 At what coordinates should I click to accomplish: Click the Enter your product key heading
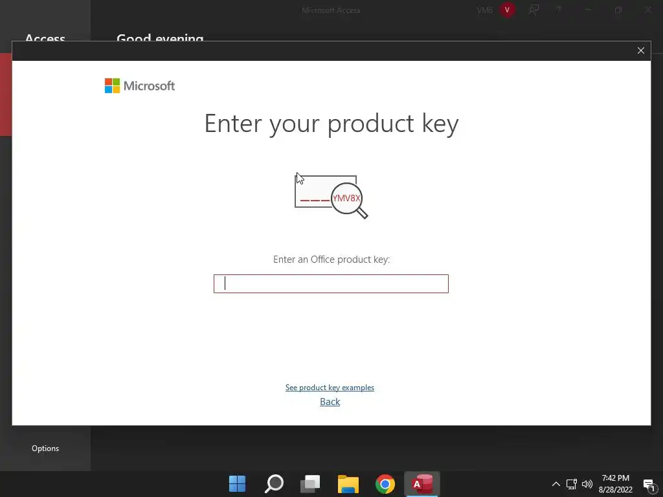[331, 124]
